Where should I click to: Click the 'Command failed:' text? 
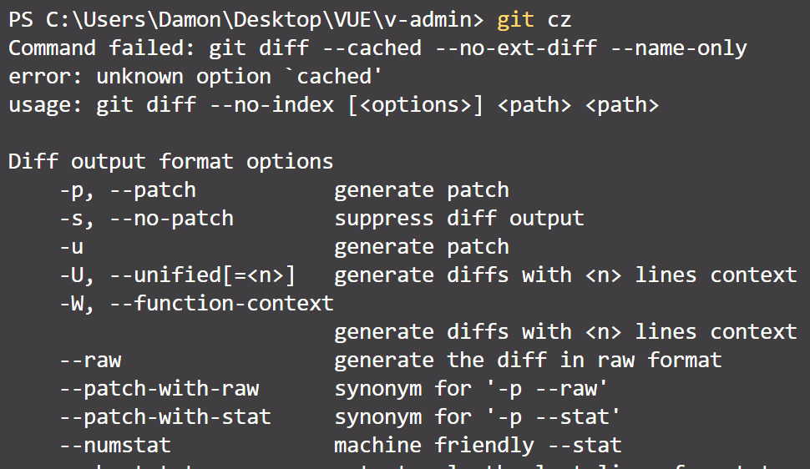102,48
